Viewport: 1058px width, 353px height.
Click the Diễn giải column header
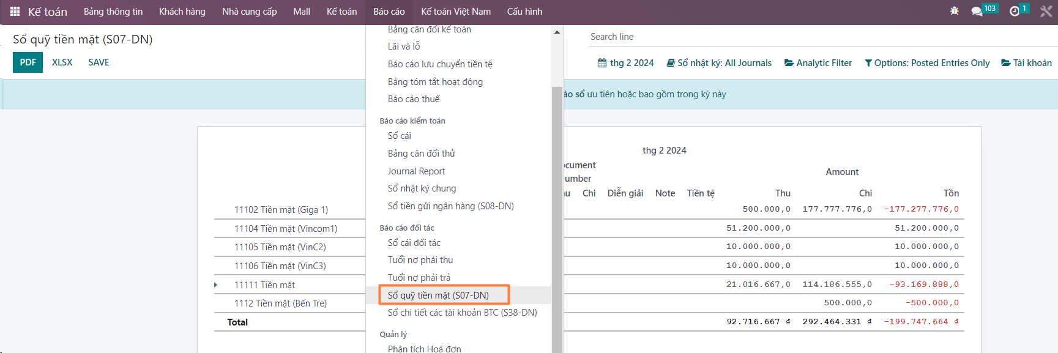click(625, 193)
